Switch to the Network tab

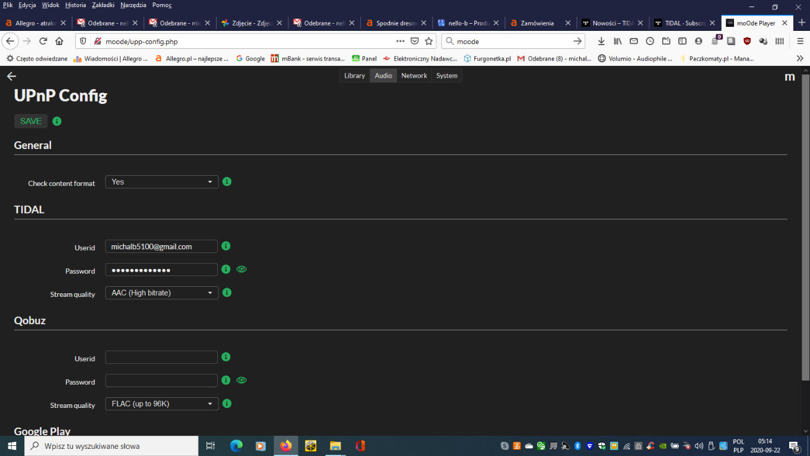(414, 75)
